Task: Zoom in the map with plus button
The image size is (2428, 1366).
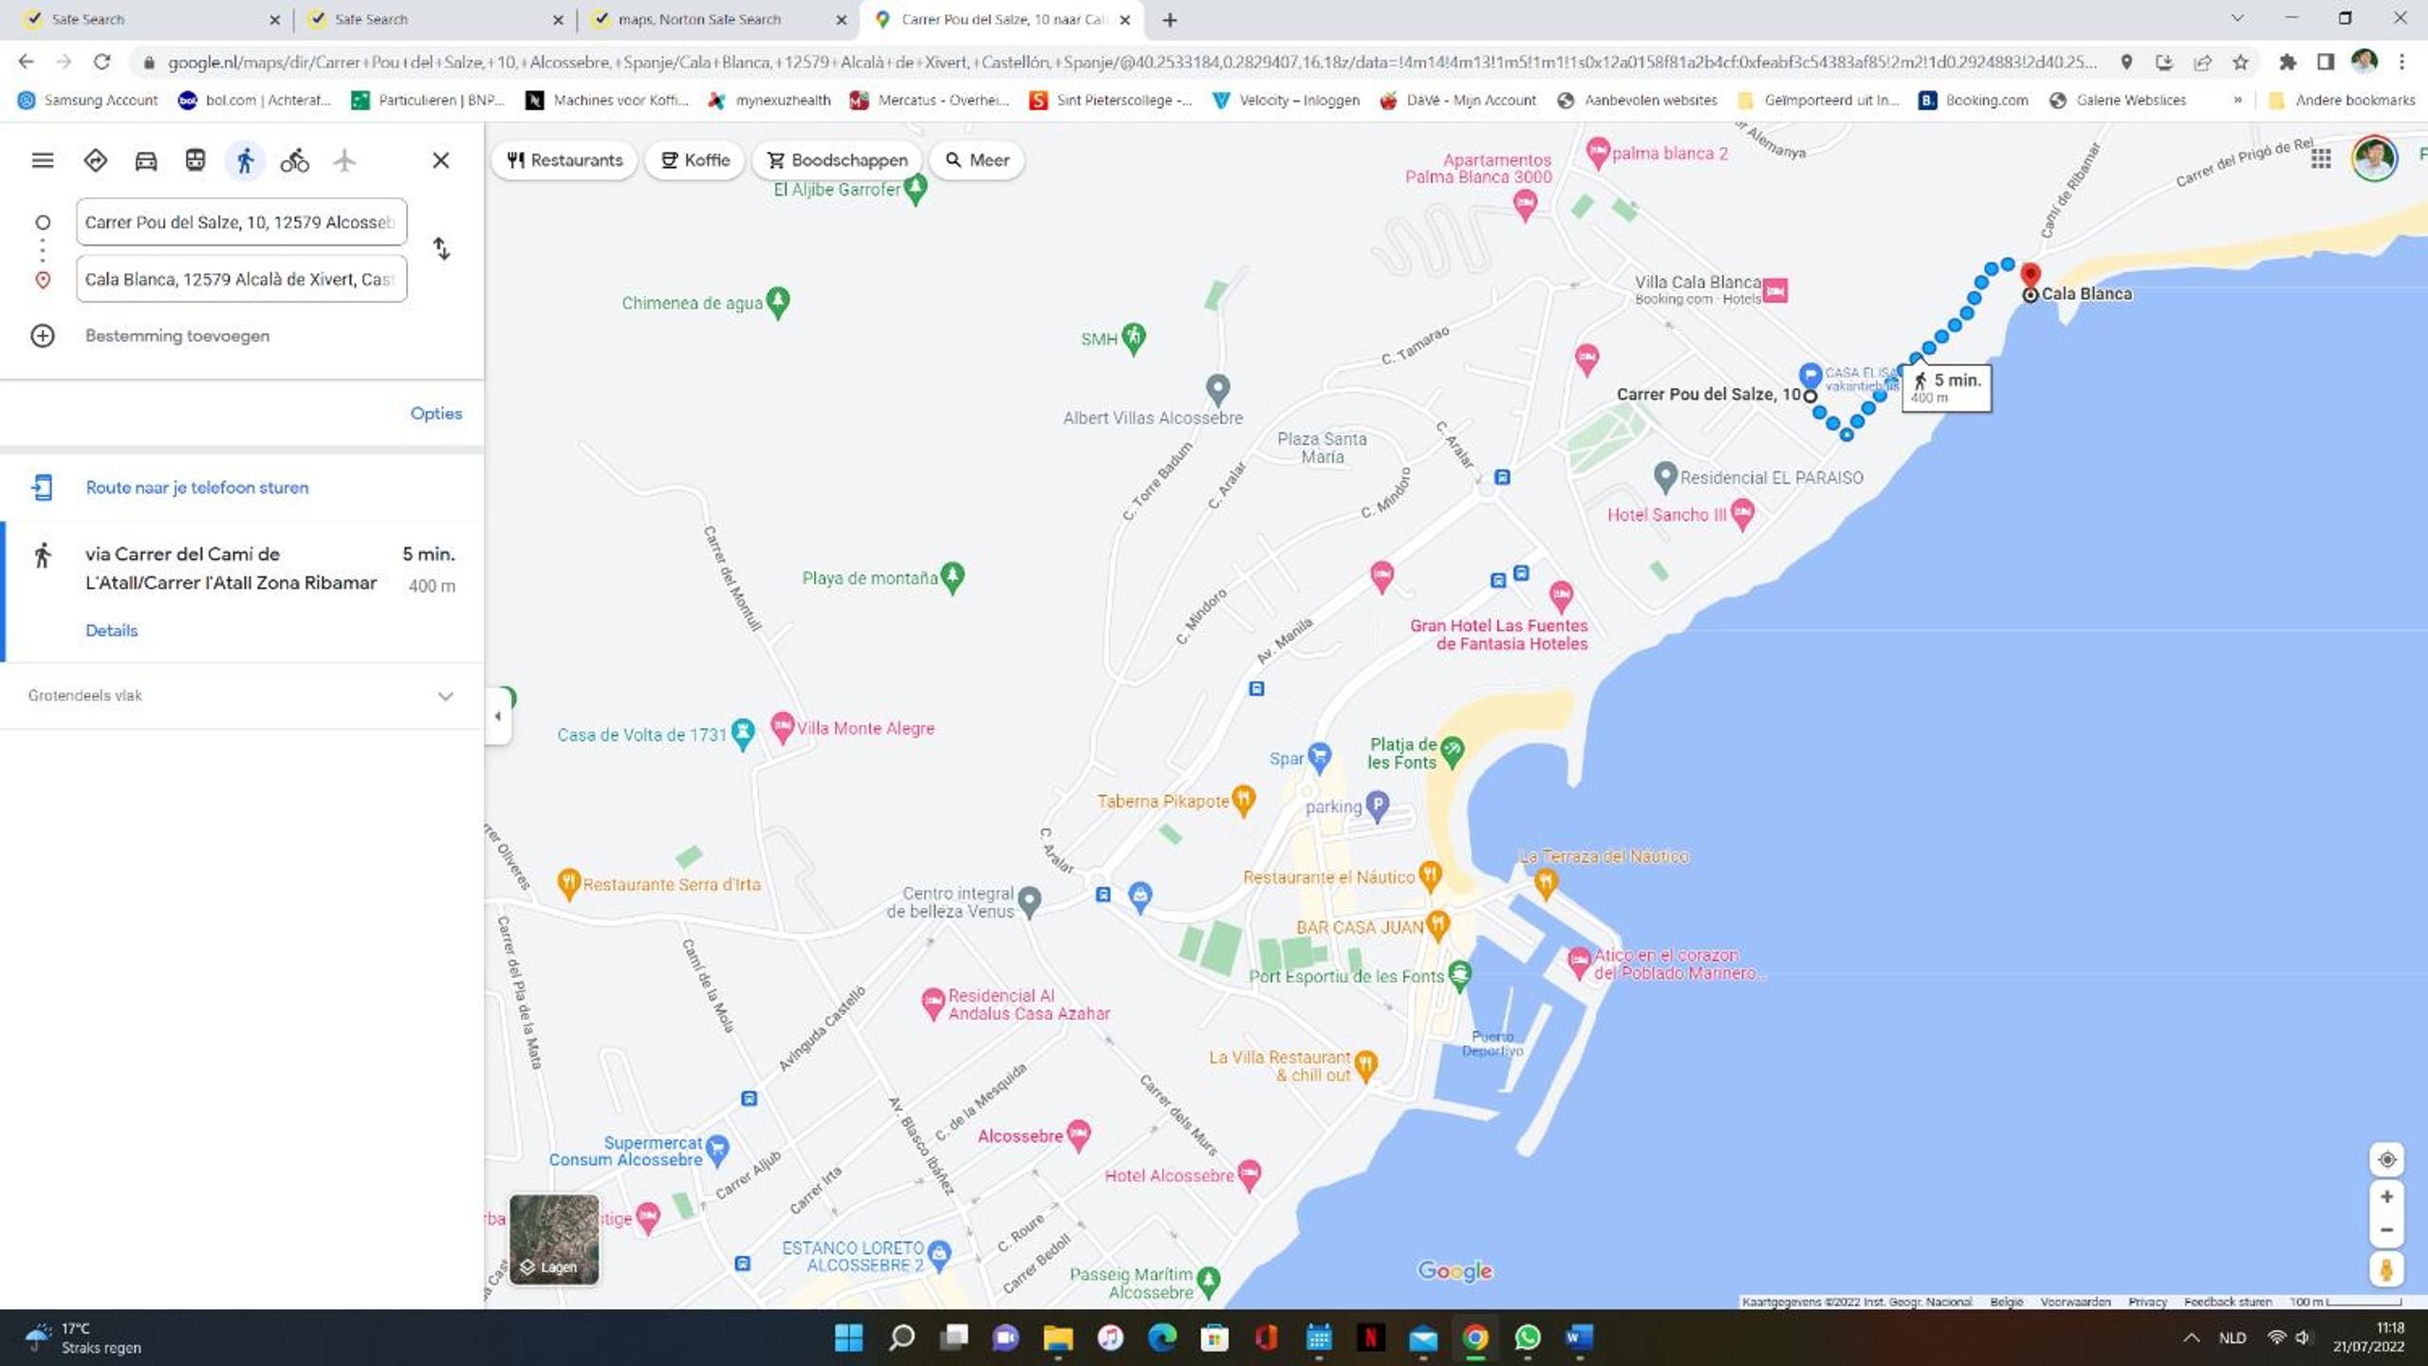Action: pos(2387,1197)
